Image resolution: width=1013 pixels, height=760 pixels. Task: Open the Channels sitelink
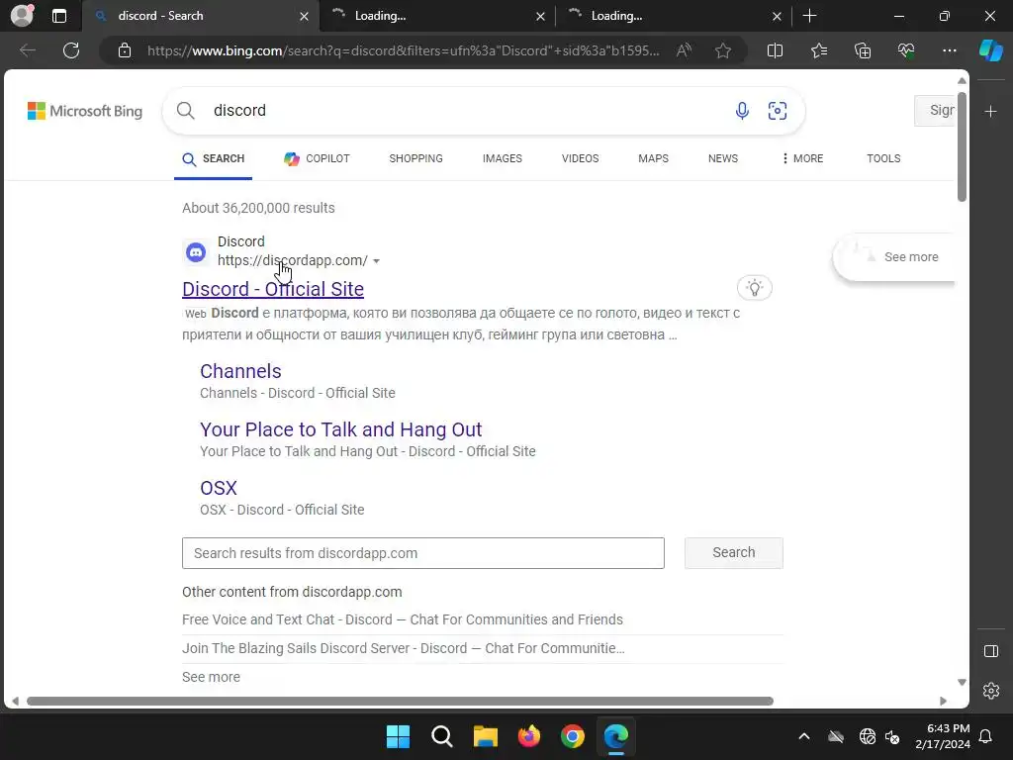240,371
